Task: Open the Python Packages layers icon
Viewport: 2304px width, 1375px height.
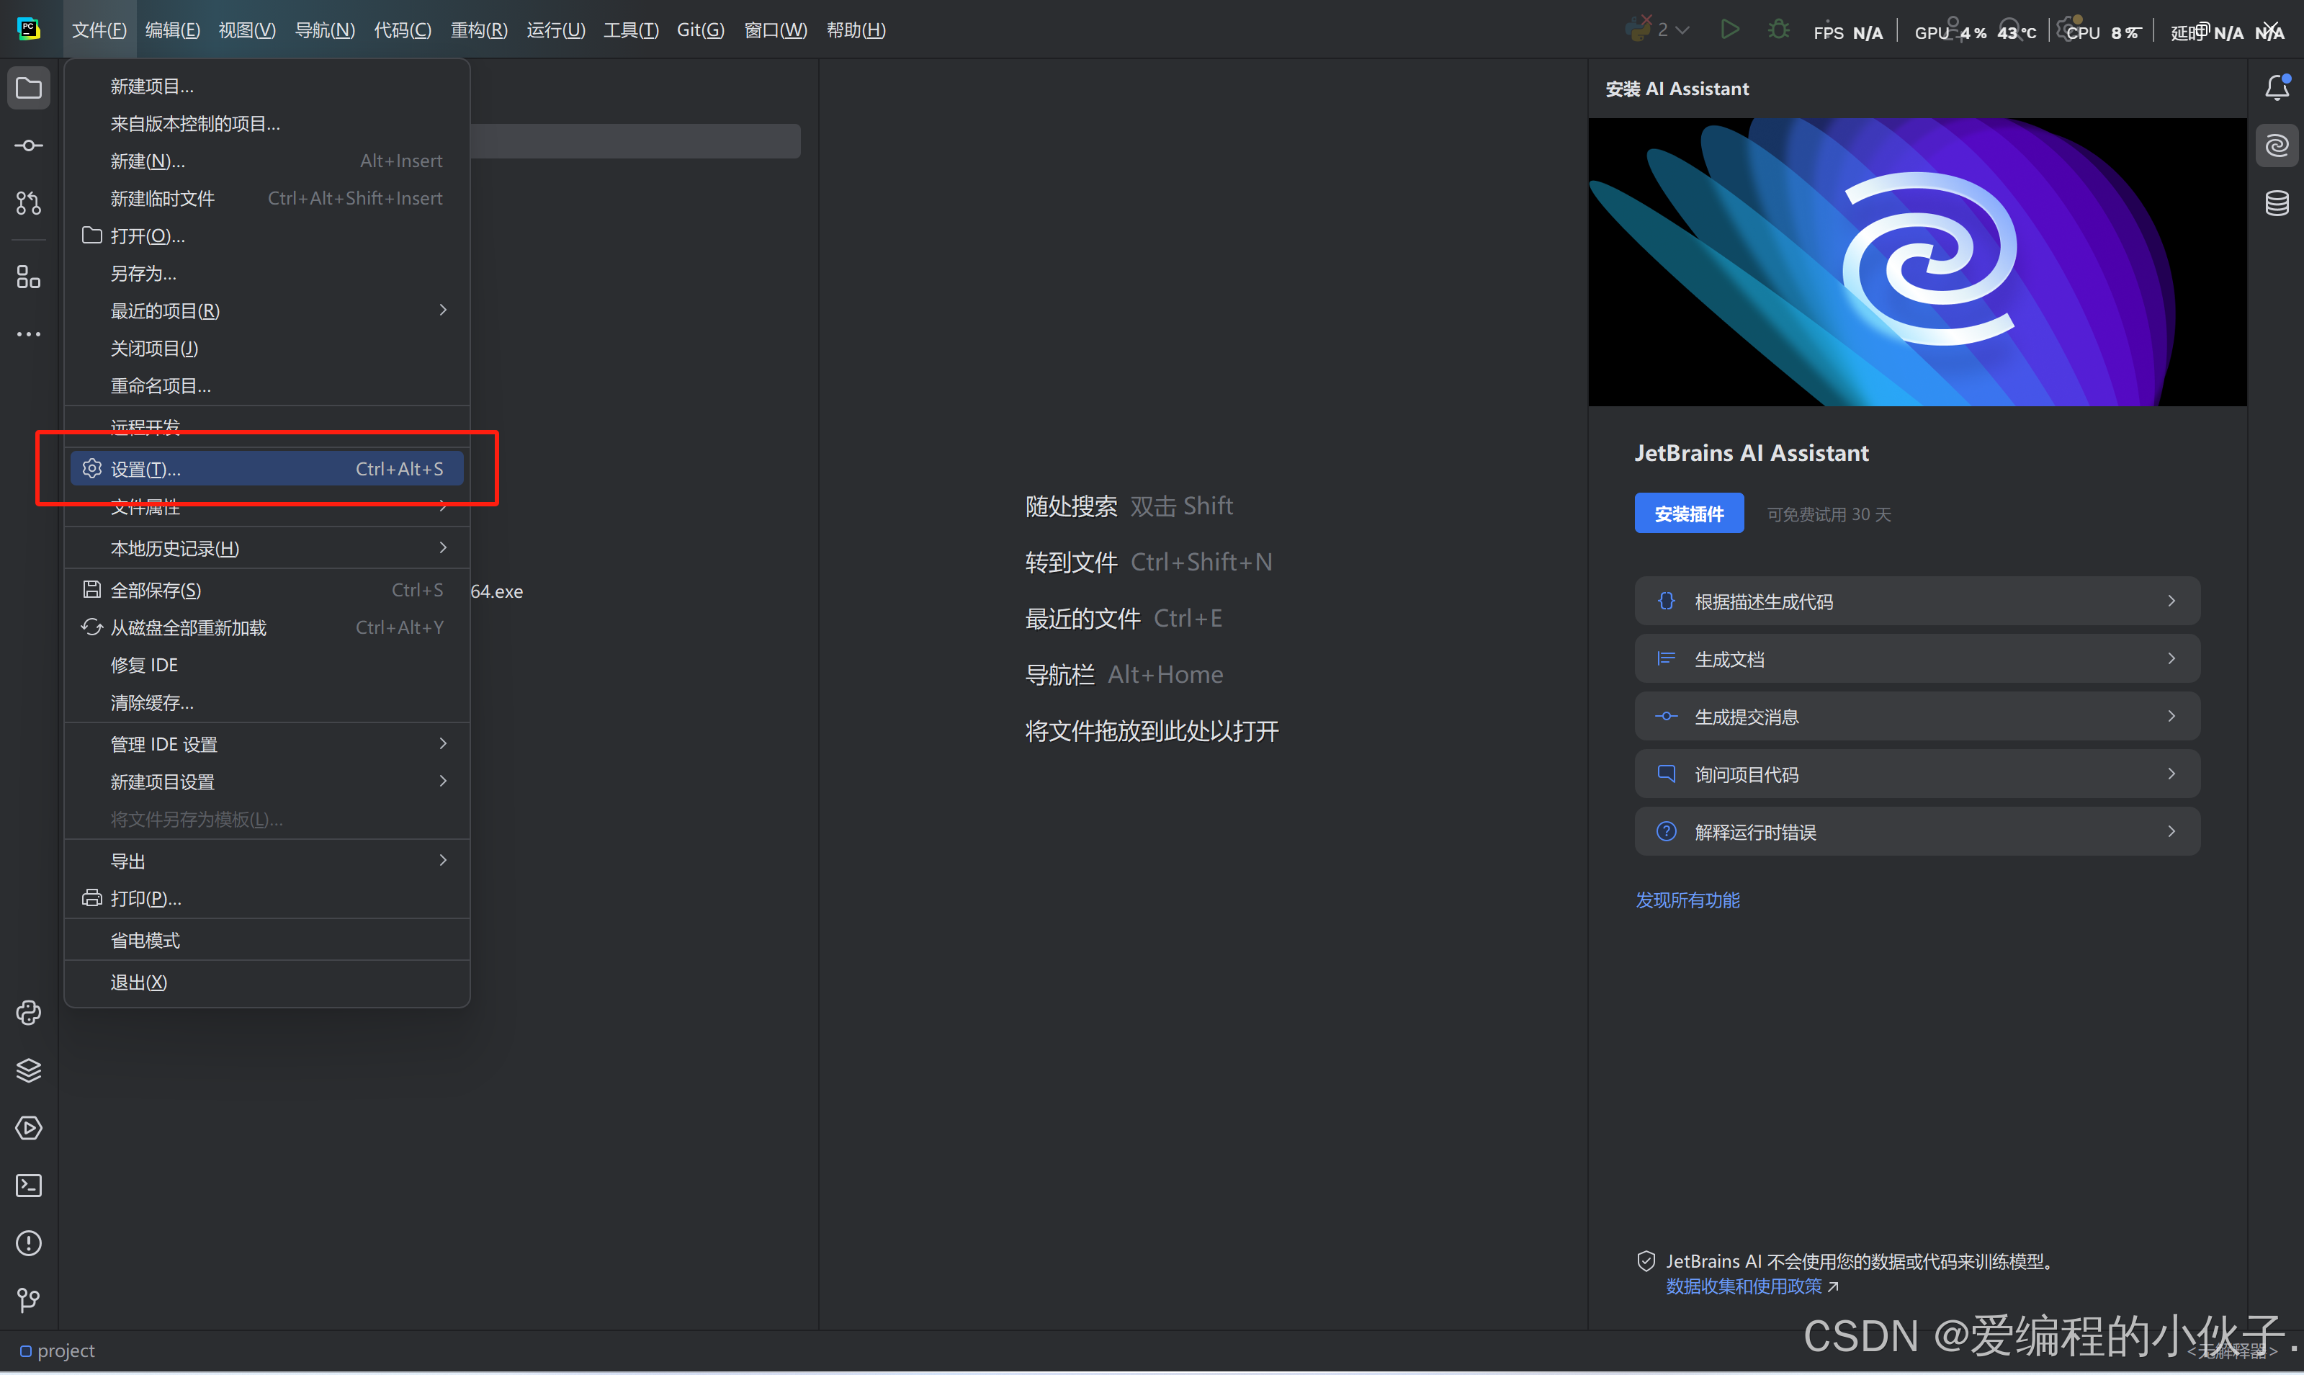Action: coord(29,1071)
